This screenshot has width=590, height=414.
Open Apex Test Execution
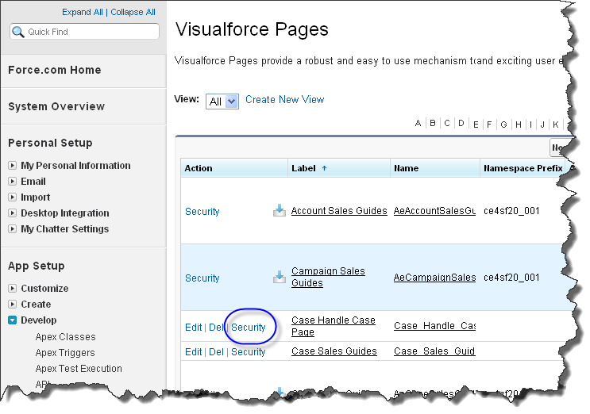pos(79,368)
